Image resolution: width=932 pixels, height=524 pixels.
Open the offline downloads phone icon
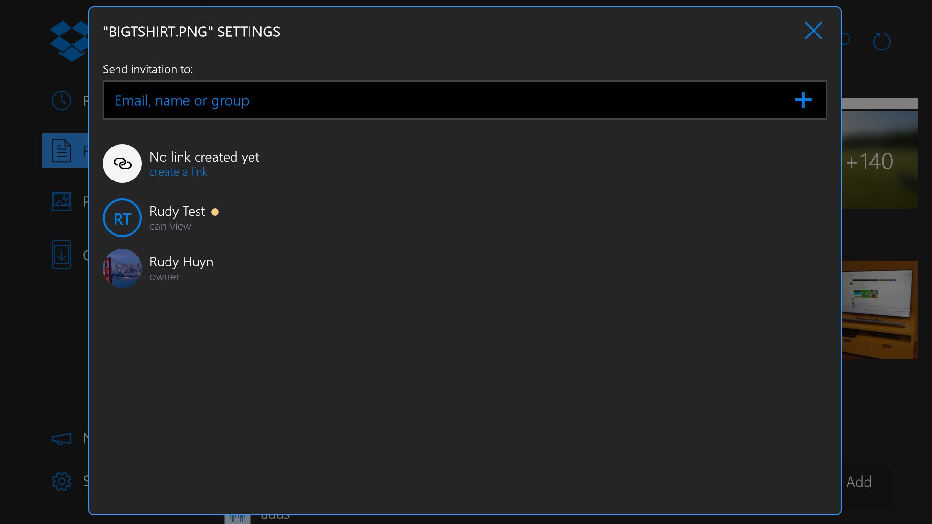coord(62,254)
